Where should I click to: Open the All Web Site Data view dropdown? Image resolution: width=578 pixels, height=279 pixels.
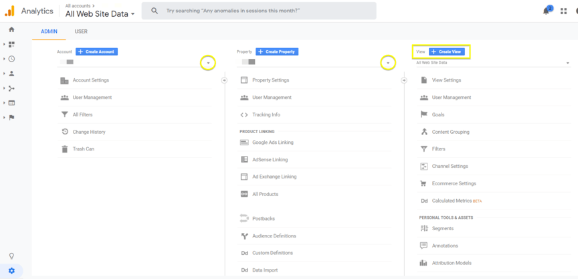(x=493, y=63)
